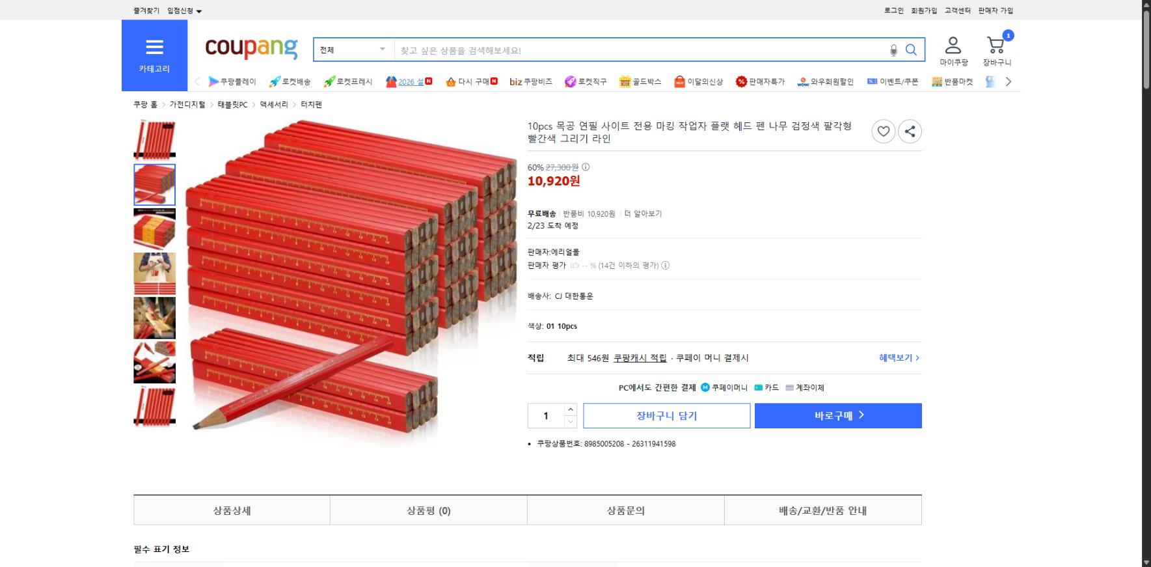Open the 배송/교환/반품 안내 tab

pyautogui.click(x=822, y=510)
